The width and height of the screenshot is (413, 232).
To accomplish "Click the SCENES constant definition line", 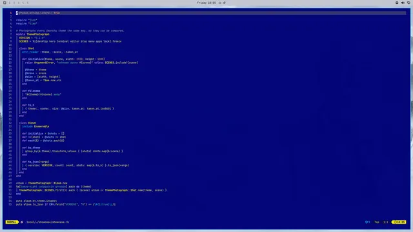I will click(x=70, y=41).
